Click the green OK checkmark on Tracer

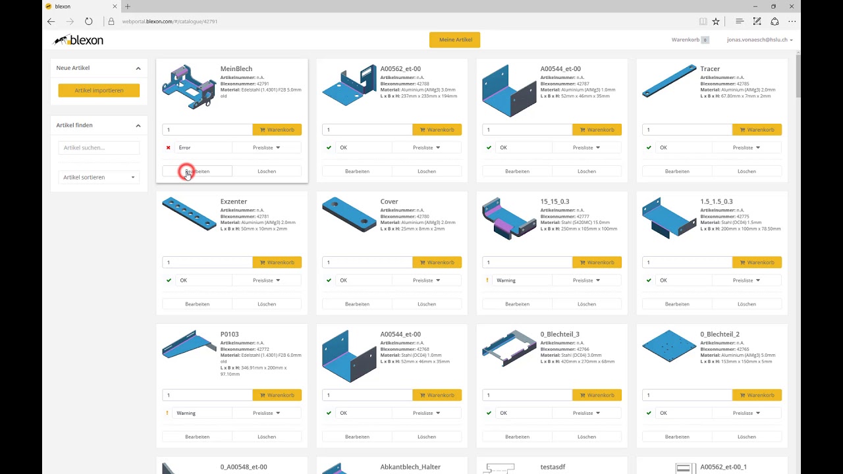[649, 147]
